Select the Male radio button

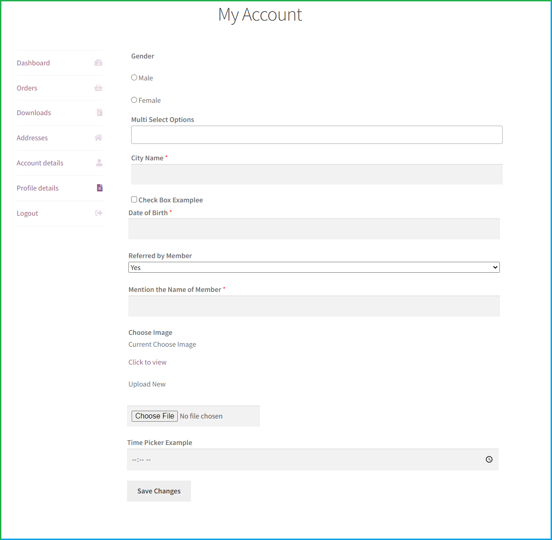tap(134, 78)
